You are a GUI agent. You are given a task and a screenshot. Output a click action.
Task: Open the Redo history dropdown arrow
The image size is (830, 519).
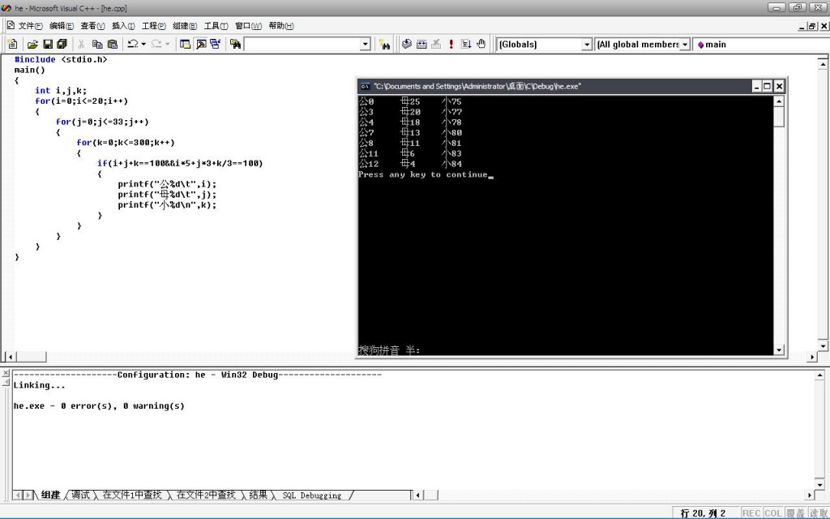pos(167,45)
